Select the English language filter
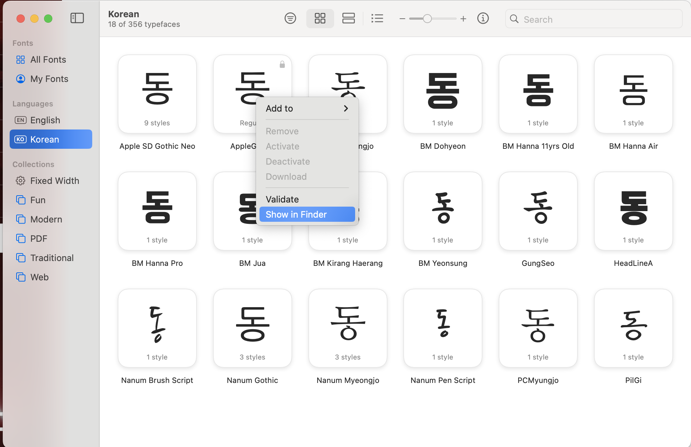Viewport: 691px width, 447px height. (45, 120)
